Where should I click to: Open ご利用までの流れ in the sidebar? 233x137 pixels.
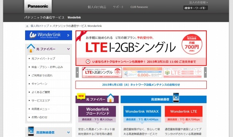click(48, 75)
